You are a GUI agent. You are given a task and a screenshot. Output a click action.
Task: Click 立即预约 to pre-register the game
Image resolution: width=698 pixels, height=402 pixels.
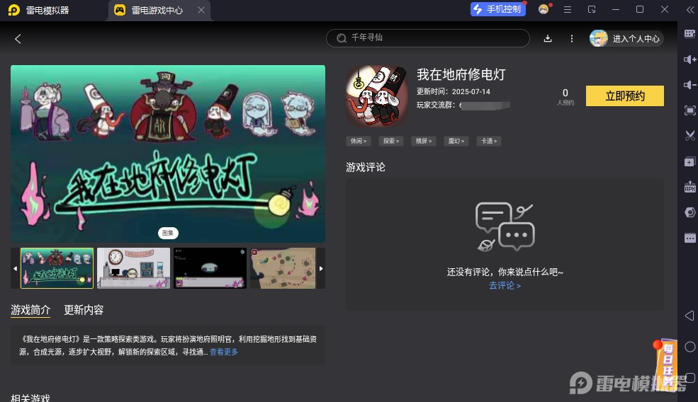tap(624, 96)
